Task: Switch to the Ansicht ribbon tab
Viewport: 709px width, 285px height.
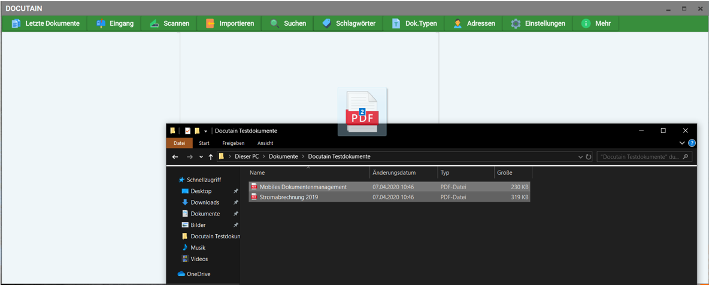Action: coord(265,143)
